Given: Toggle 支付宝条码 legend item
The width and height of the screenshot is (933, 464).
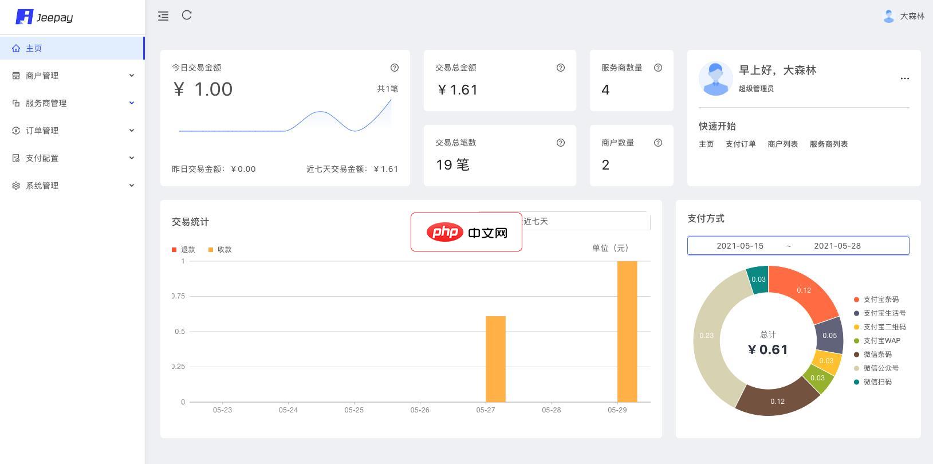Looking at the screenshot, I should (876, 300).
